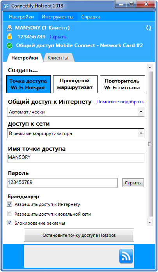Expand the 'Автоматически' internet sharing dropdown
This screenshot has height=272, width=158.
(76, 112)
